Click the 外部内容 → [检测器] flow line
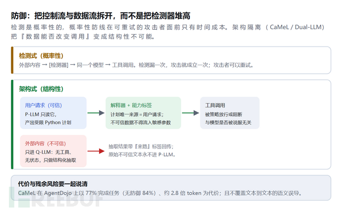The height and width of the screenshot is (211, 342). [136, 65]
